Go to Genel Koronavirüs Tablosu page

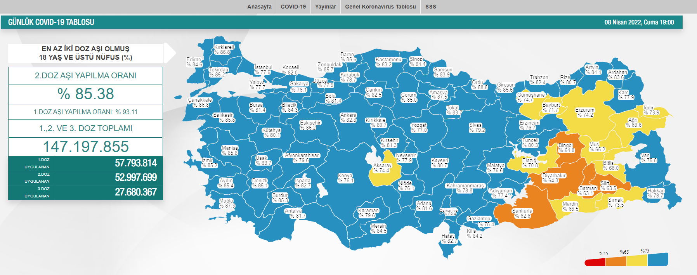click(380, 7)
